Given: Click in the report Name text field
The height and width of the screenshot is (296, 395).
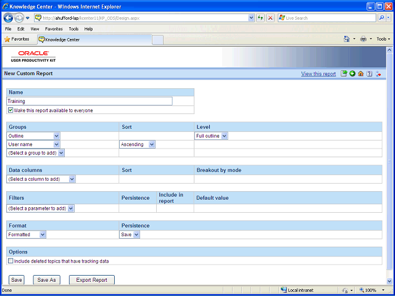Looking at the screenshot, I should (89, 101).
